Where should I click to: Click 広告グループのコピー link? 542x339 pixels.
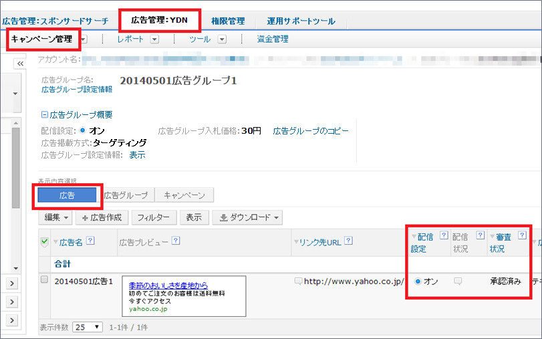[x=311, y=131]
